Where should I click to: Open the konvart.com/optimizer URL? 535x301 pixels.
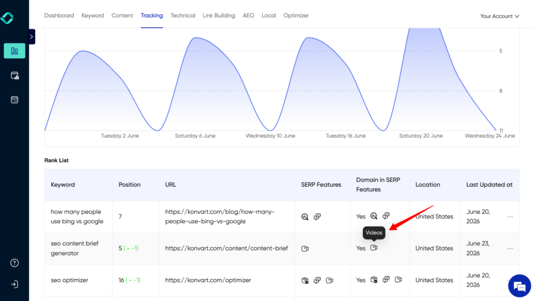point(208,280)
